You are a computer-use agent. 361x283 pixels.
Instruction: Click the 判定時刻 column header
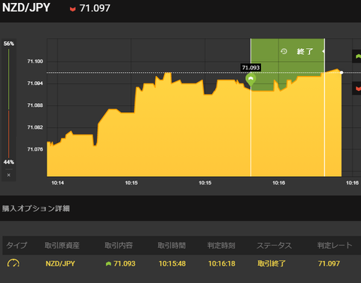tap(221, 245)
